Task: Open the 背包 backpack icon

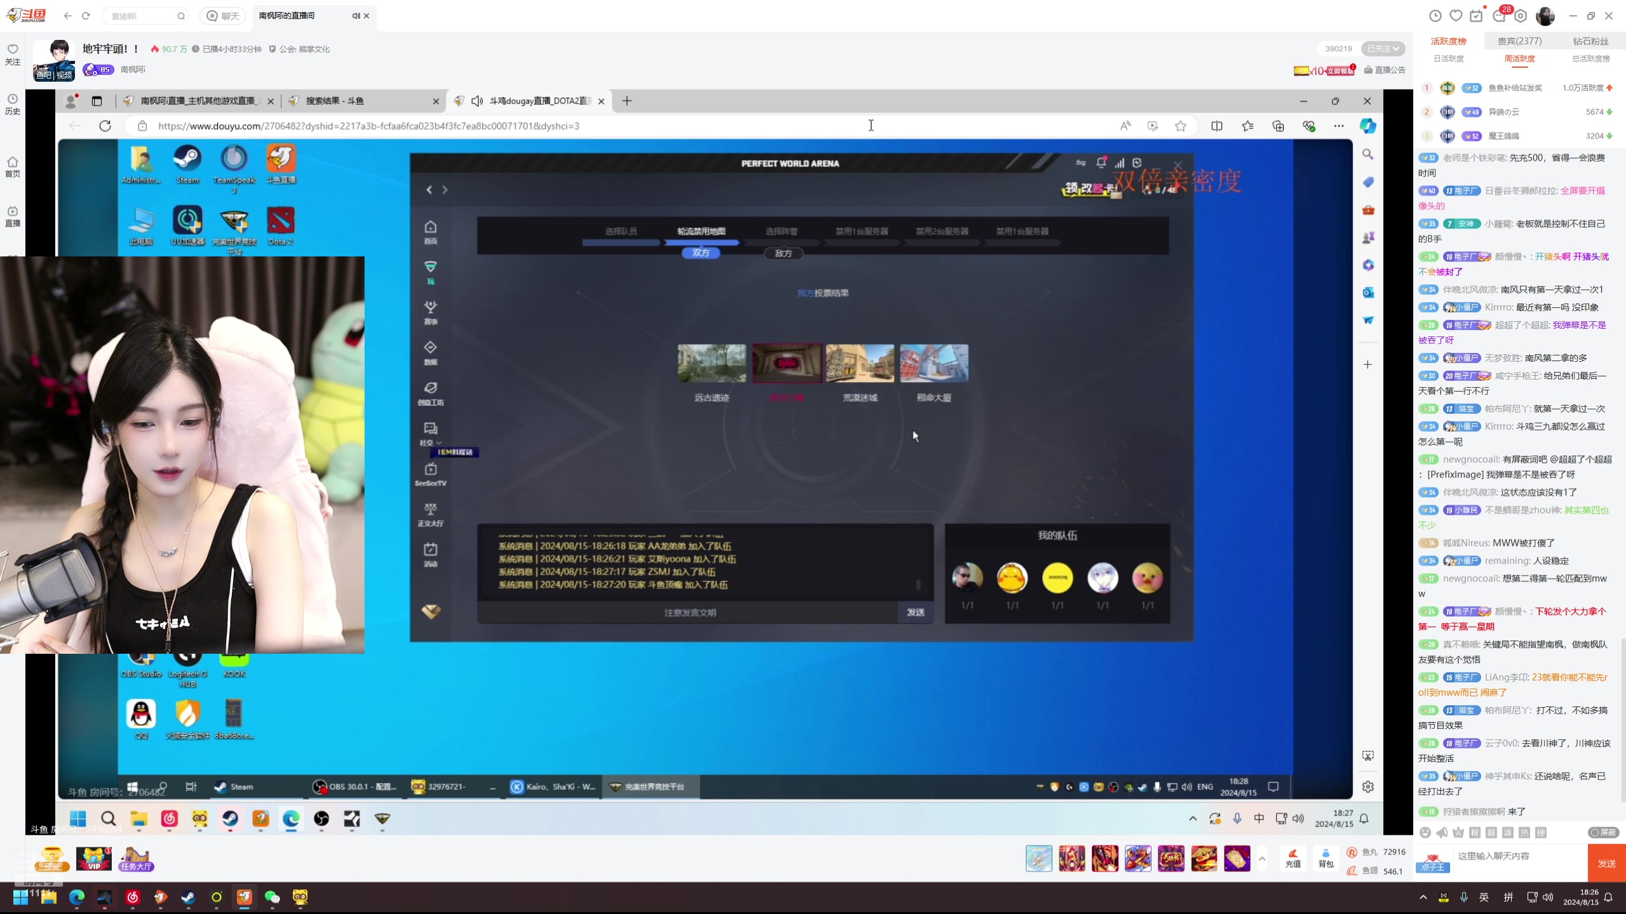Action: click(1326, 858)
